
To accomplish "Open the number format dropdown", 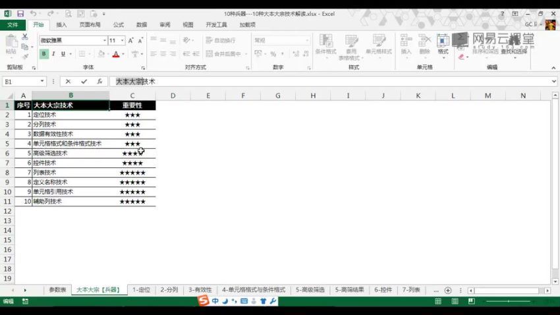I will [x=307, y=40].
